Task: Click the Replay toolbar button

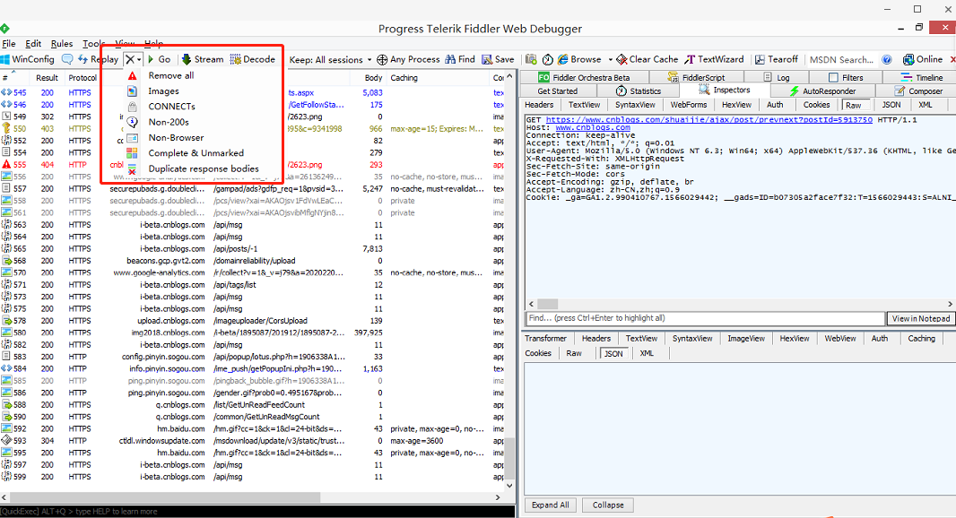Action: 98,59
